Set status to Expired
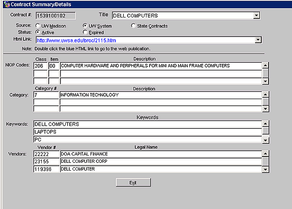This screenshot has height=209, width=292. (85, 32)
